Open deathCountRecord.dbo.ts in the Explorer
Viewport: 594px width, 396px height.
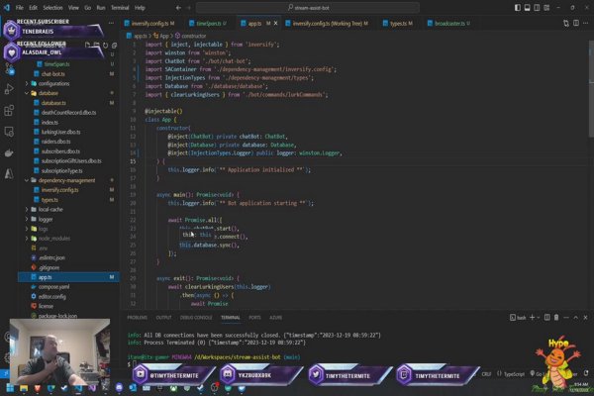click(68, 113)
